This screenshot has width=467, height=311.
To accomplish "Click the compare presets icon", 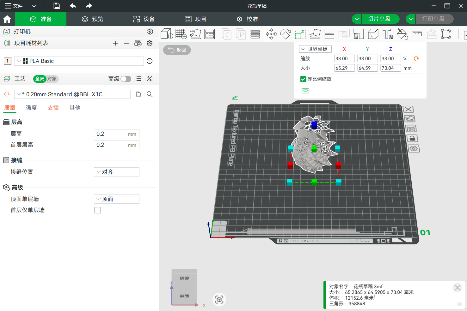I will (150, 79).
